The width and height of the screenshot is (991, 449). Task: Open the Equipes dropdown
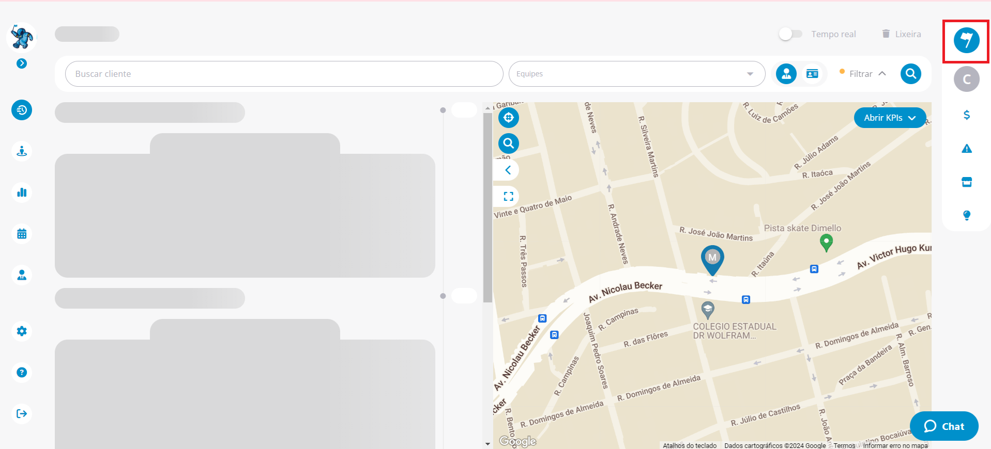637,74
